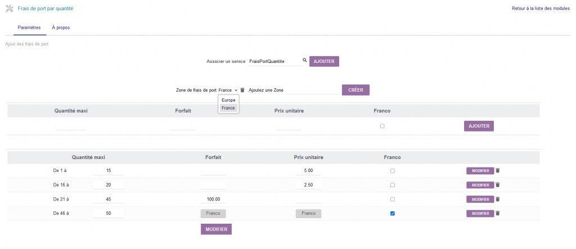This screenshot has height=249, width=576.
Task: Enable Franco for the 'De 1 à 15' row
Action: click(x=392, y=171)
